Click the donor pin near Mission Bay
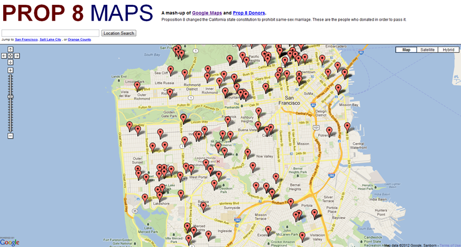 click(338, 89)
